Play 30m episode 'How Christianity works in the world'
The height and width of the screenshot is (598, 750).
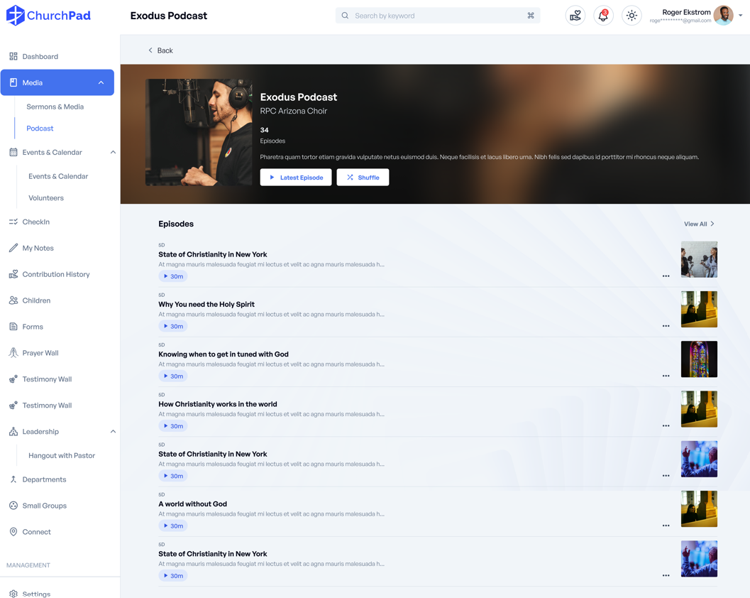[173, 426]
